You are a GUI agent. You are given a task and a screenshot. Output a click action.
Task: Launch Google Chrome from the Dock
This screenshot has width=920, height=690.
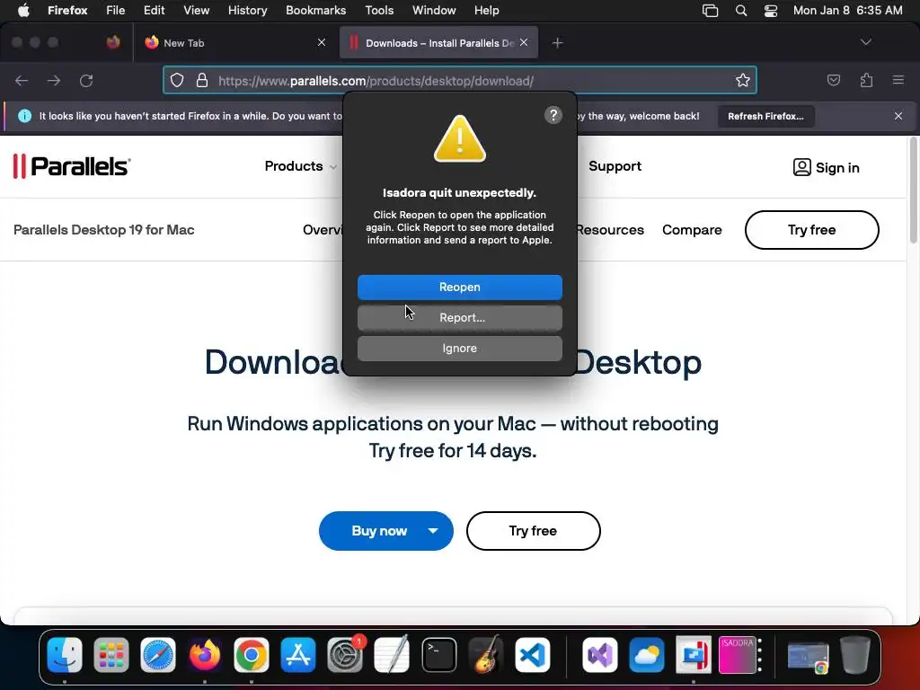(252, 655)
